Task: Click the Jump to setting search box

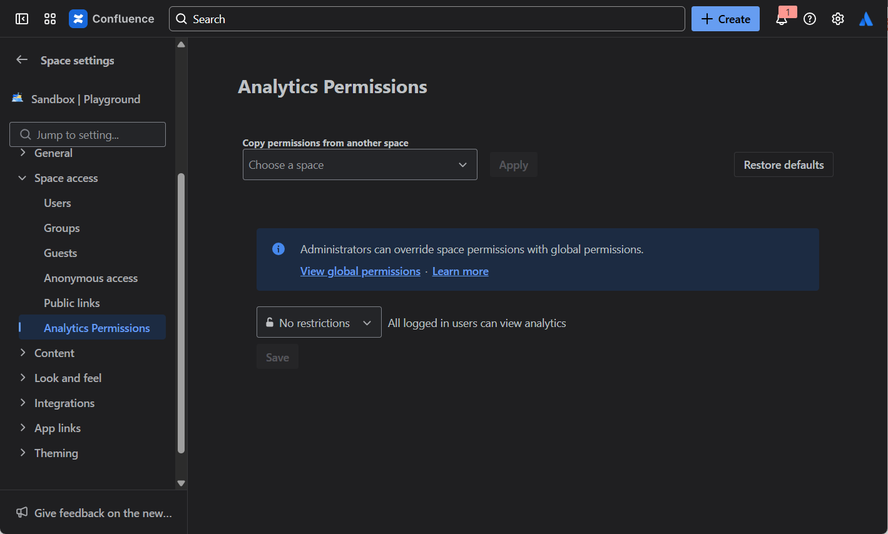Action: [x=88, y=134]
